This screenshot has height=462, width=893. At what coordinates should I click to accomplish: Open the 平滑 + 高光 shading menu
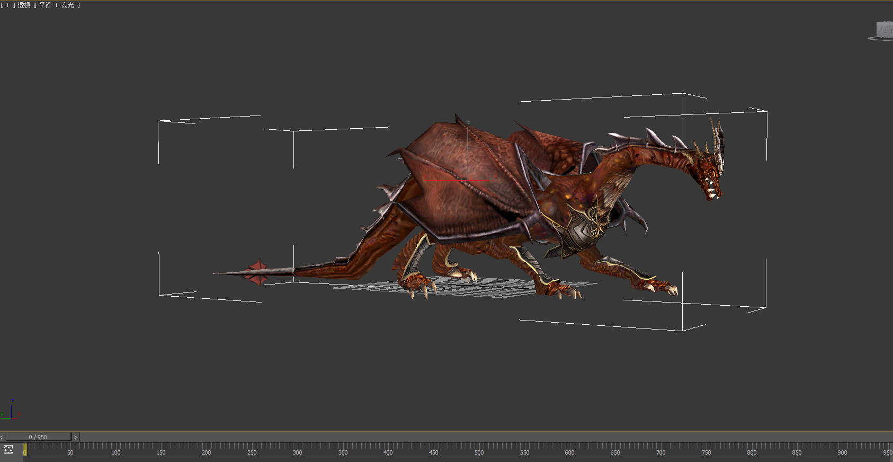56,5
